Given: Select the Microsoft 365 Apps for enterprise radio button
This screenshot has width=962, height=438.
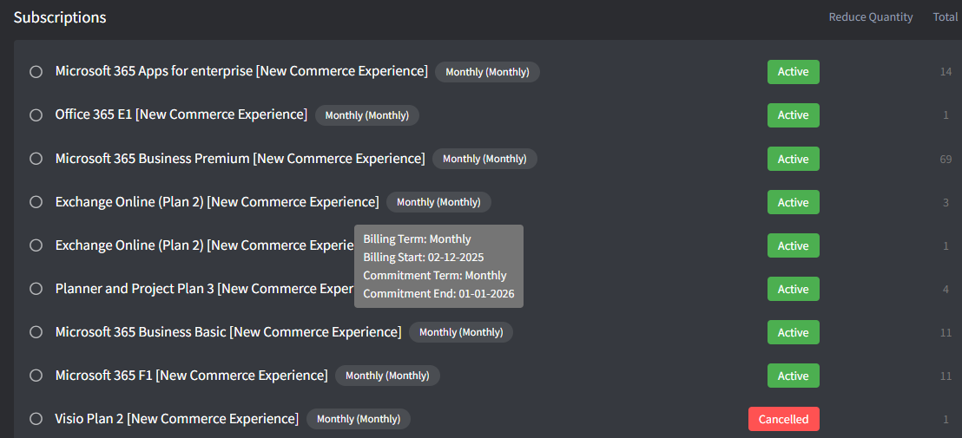Looking at the screenshot, I should tap(36, 72).
